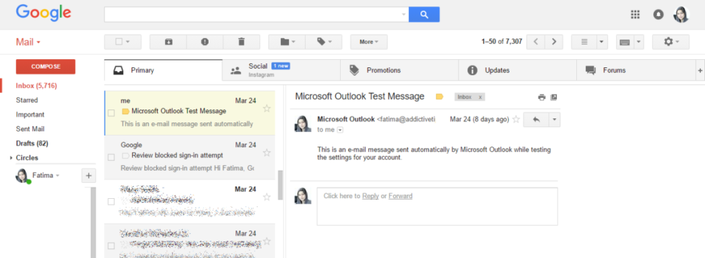Check the third email's checkbox
Screen dimensions: 705x258
coord(111,202)
